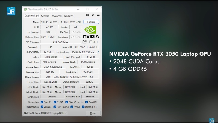Uncheck the OpenCL checkbox
Image resolution: width=218 pixels, height=123 pixels.
[42, 102]
